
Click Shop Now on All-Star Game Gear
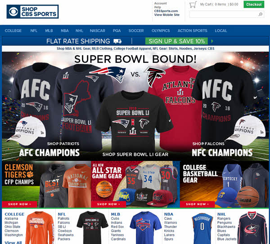point(108,204)
